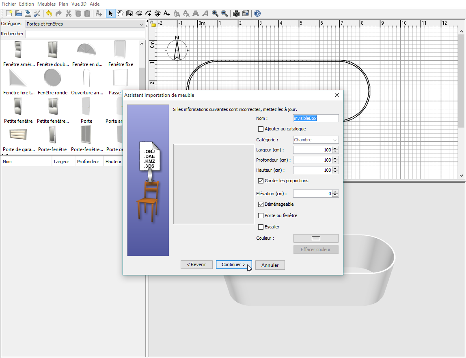Screen dimensions: 466x358
Task: Sort furniture list by Largeur column header
Action: point(63,162)
